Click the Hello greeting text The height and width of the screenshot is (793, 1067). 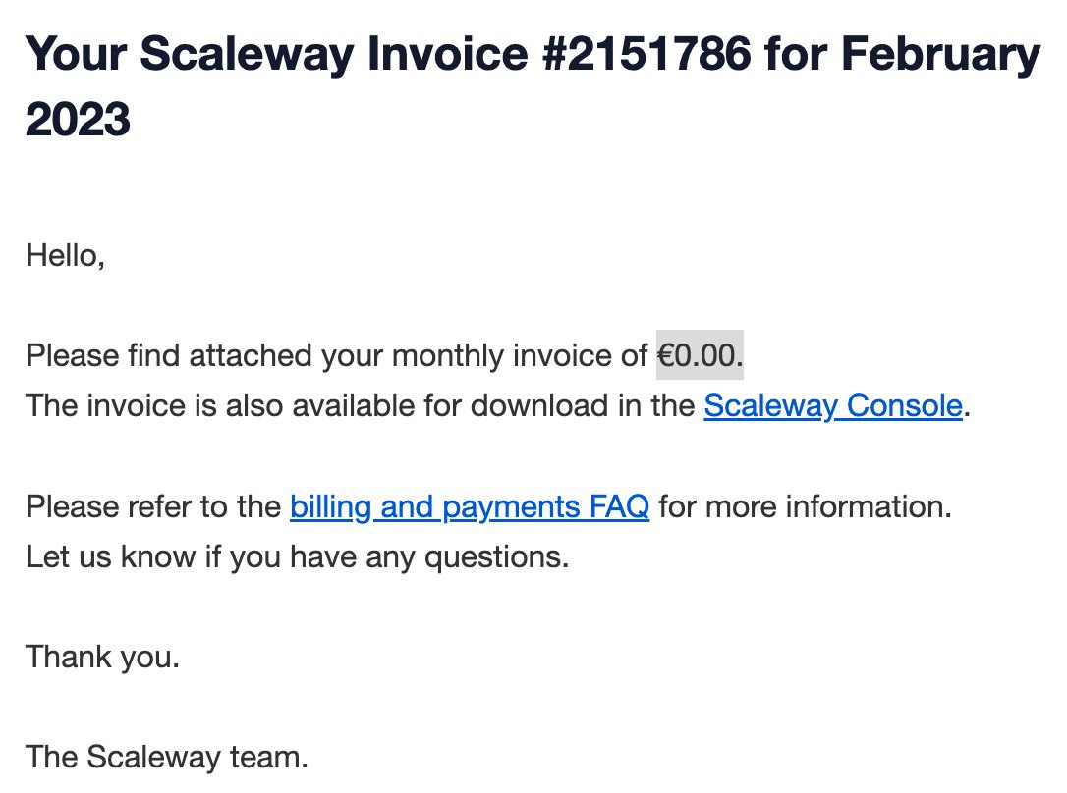[x=65, y=256]
